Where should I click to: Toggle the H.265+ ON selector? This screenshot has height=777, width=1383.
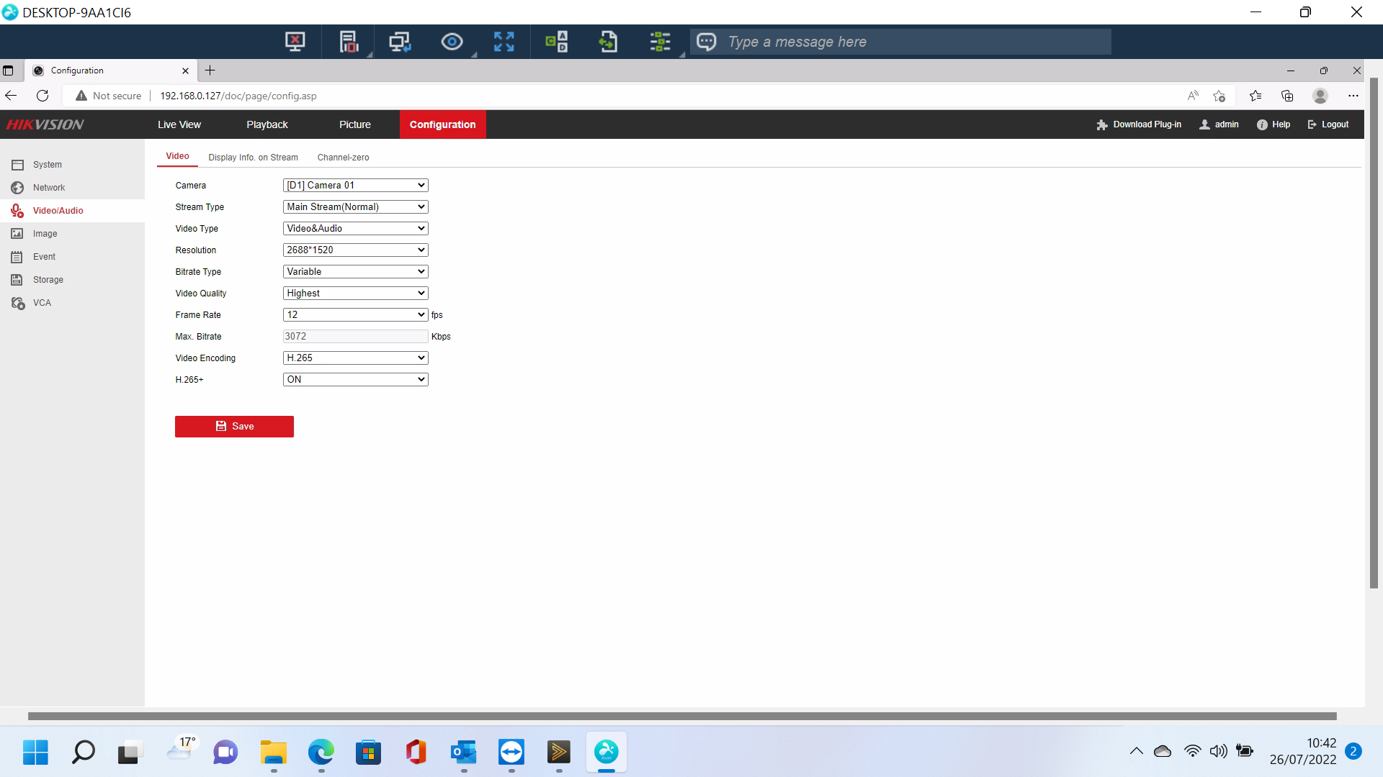[x=355, y=380]
